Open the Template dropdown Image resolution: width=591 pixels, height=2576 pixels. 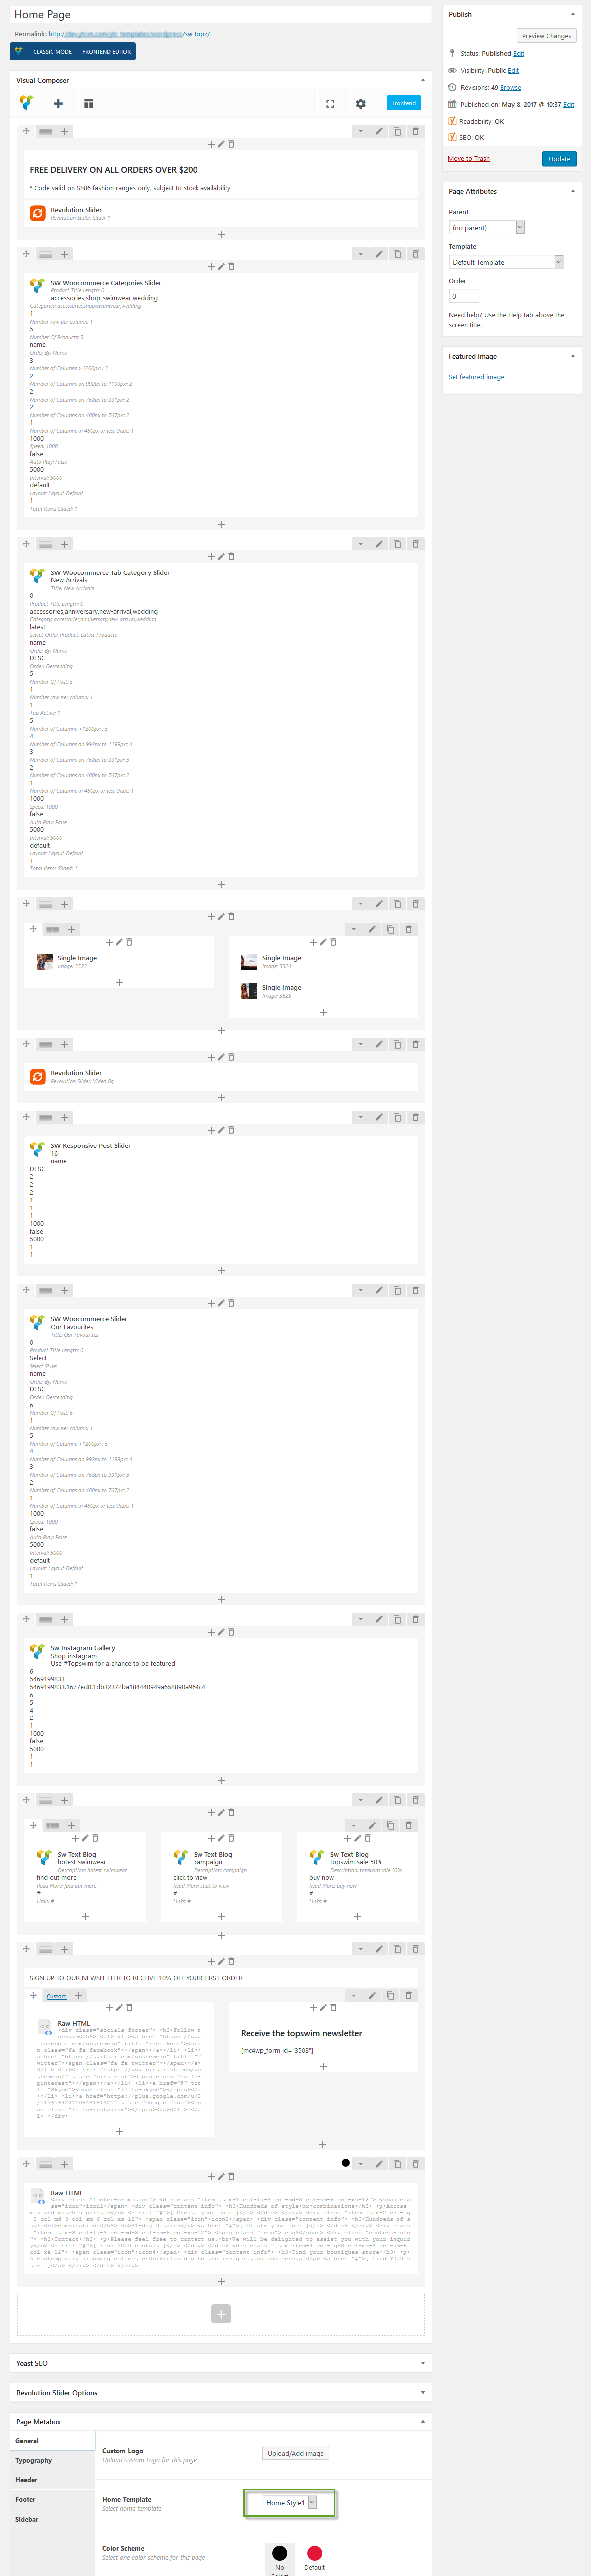point(505,262)
